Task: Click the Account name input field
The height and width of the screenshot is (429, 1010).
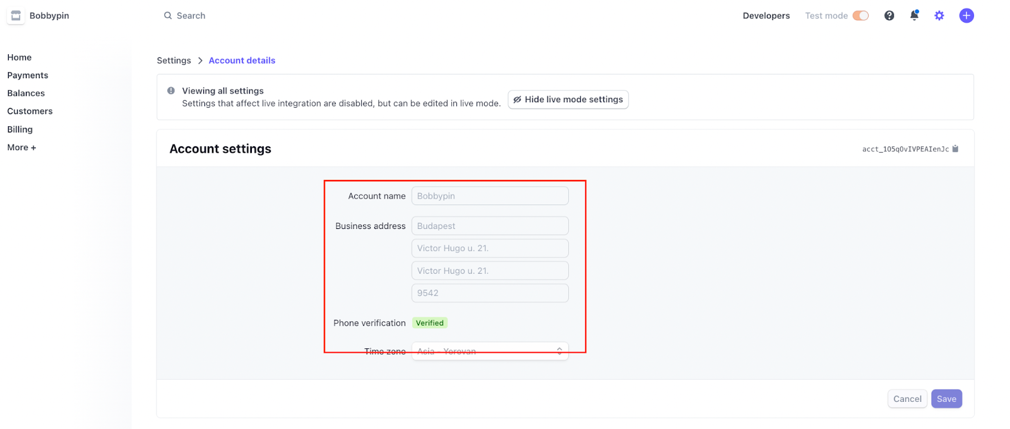Action: tap(490, 196)
